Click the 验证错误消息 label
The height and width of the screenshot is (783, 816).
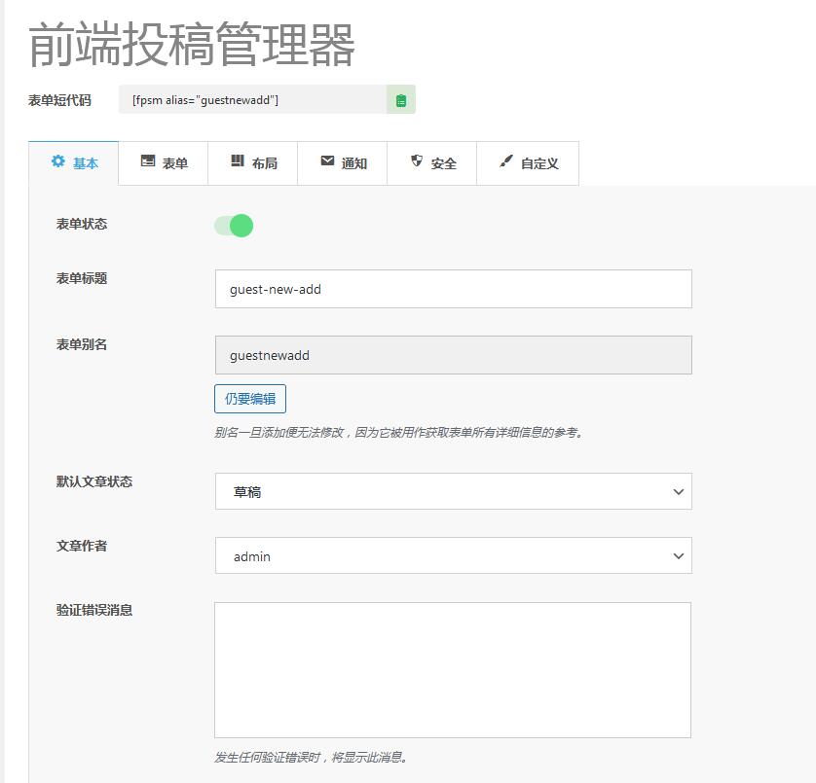coord(94,610)
